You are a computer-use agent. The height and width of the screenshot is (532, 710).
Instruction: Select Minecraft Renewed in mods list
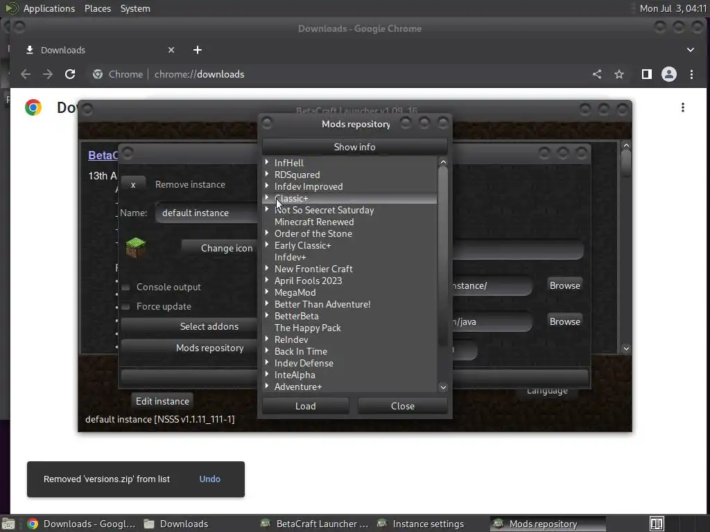pyautogui.click(x=314, y=222)
